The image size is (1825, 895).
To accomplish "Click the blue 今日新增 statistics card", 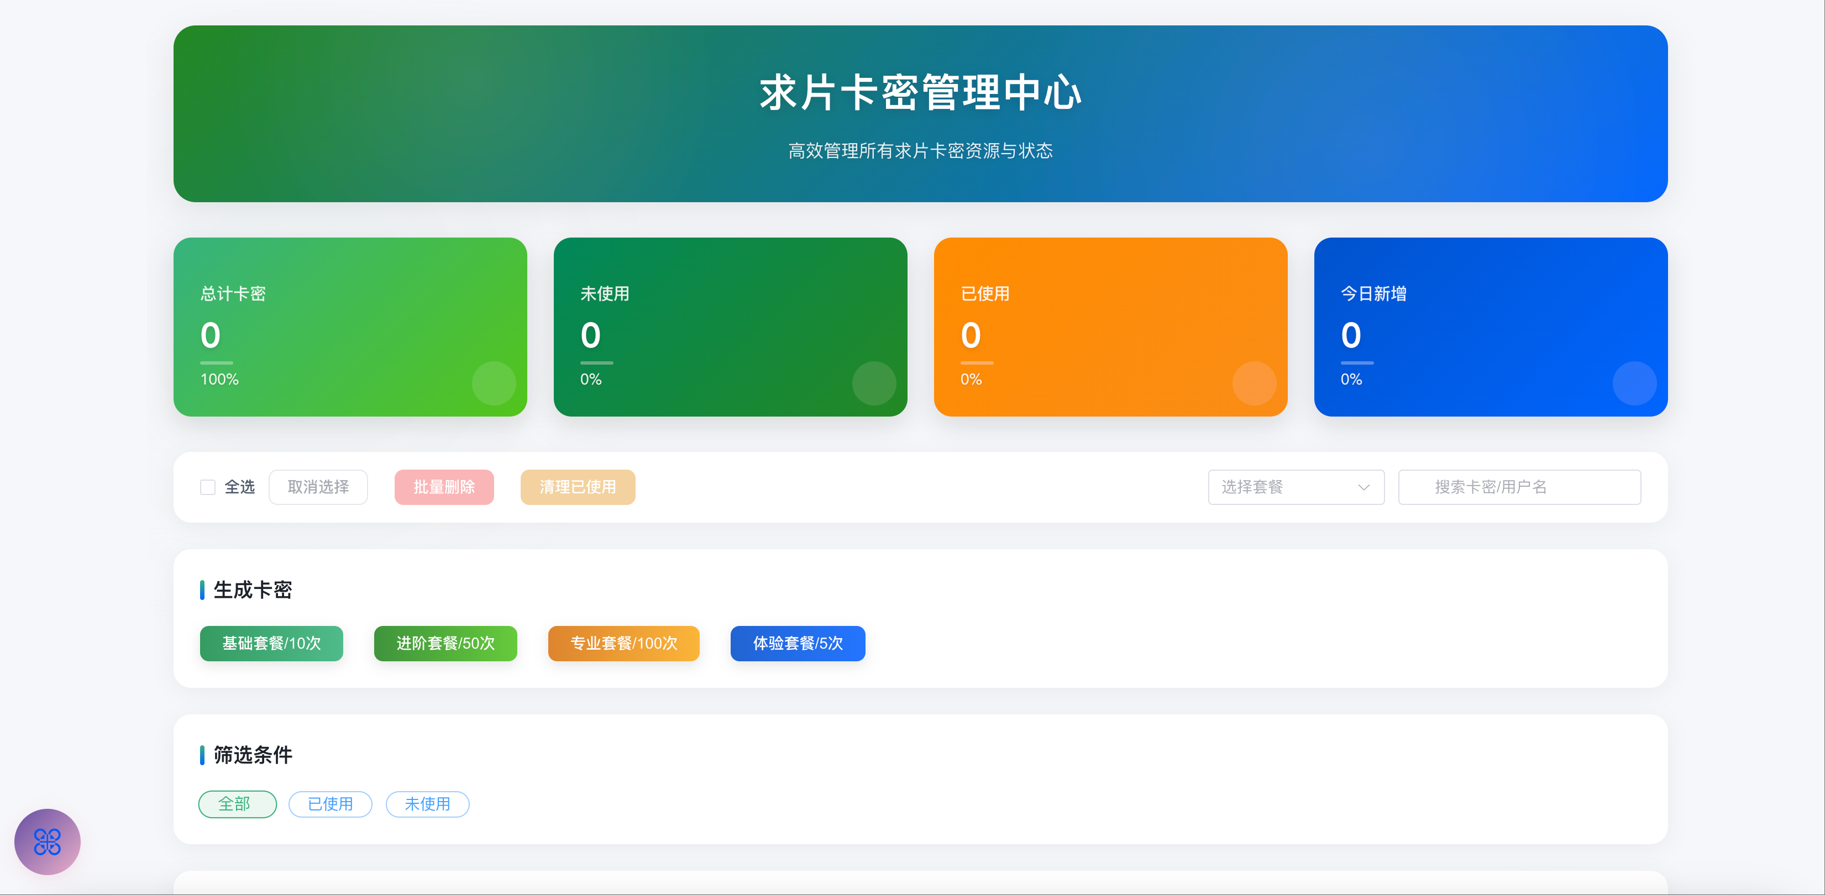I will pos(1490,327).
